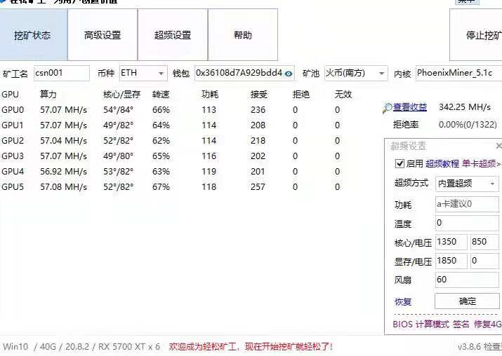Click the magnifier icon beside 查看收益
Image resolution: width=502 pixels, height=356 pixels.
[387, 109]
